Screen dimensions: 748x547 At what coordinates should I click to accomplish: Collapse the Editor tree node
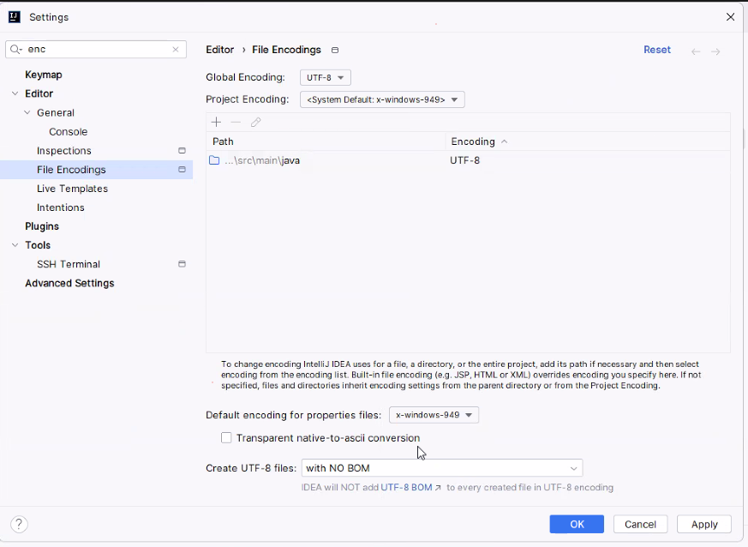15,93
